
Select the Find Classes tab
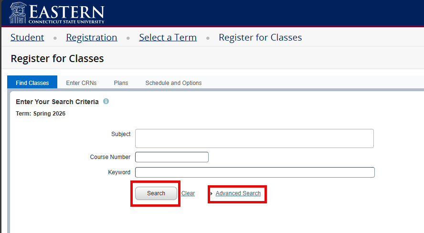(x=32, y=83)
